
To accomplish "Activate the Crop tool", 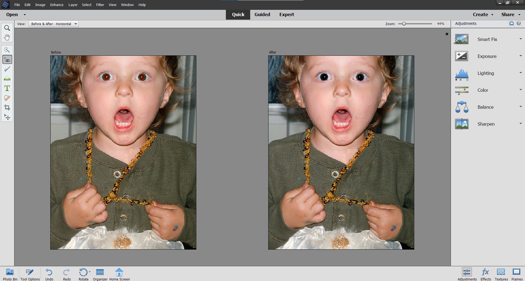I will 7,107.
